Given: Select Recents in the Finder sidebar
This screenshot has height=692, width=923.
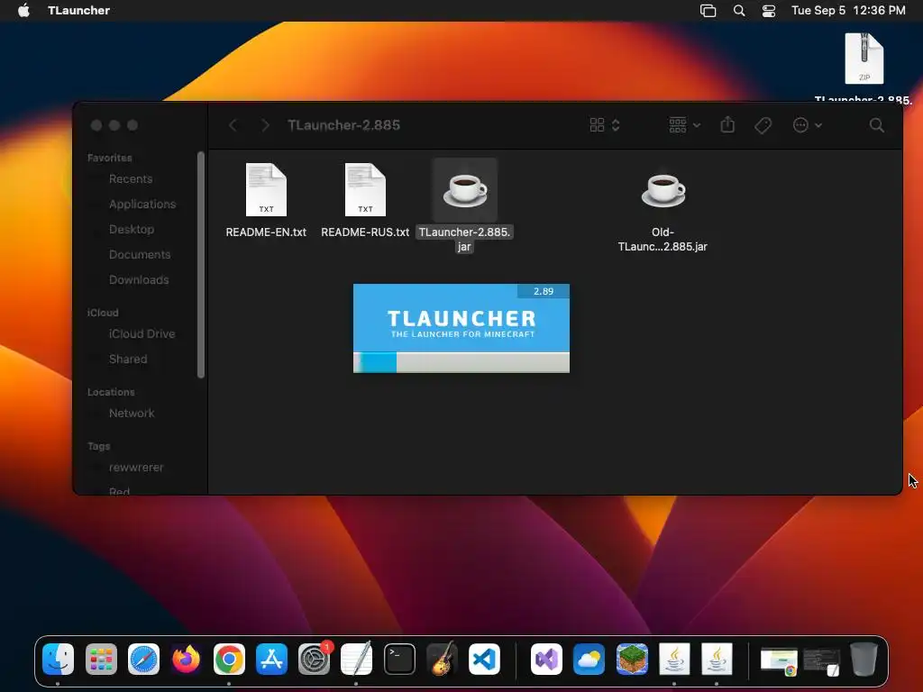Looking at the screenshot, I should [x=131, y=179].
